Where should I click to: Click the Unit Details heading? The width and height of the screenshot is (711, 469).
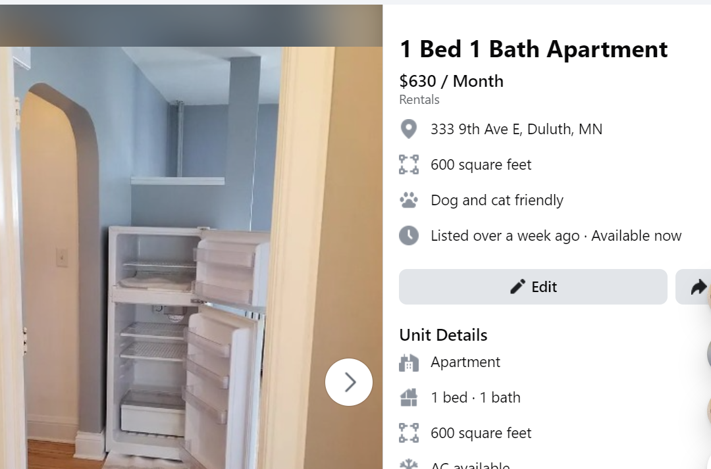click(x=443, y=335)
